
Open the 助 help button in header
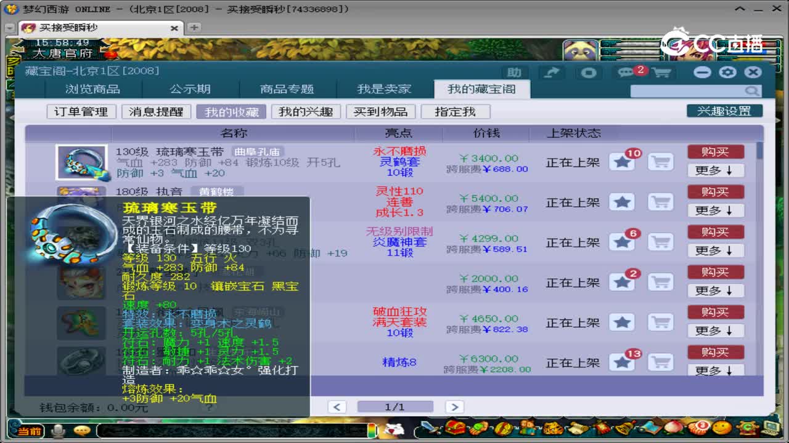coord(514,73)
